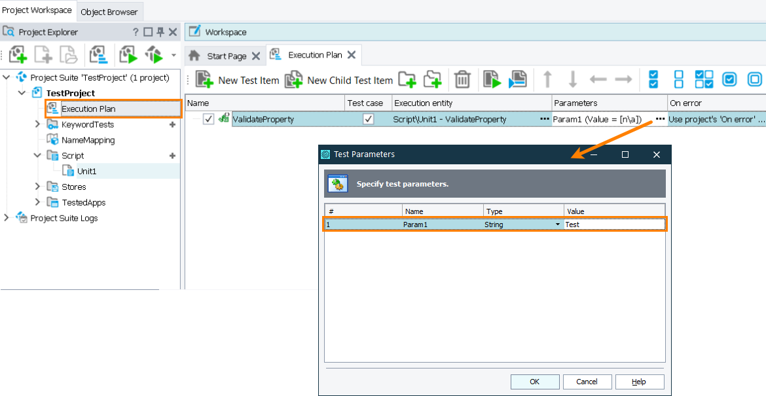Add a new project in Project Explorer

18,54
